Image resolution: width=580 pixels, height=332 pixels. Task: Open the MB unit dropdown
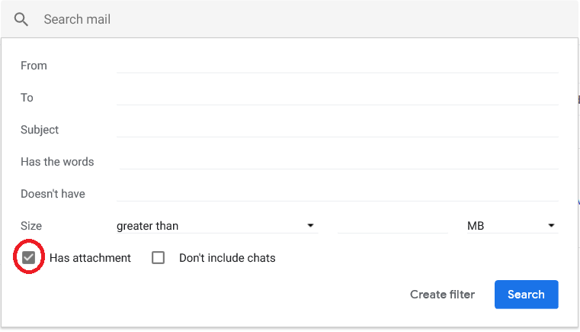point(513,226)
